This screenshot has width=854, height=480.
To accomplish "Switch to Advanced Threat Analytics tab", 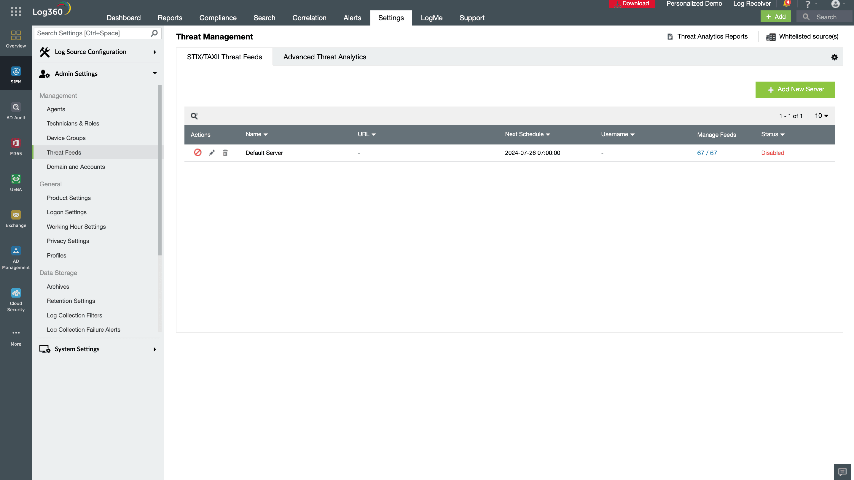I will (x=324, y=57).
